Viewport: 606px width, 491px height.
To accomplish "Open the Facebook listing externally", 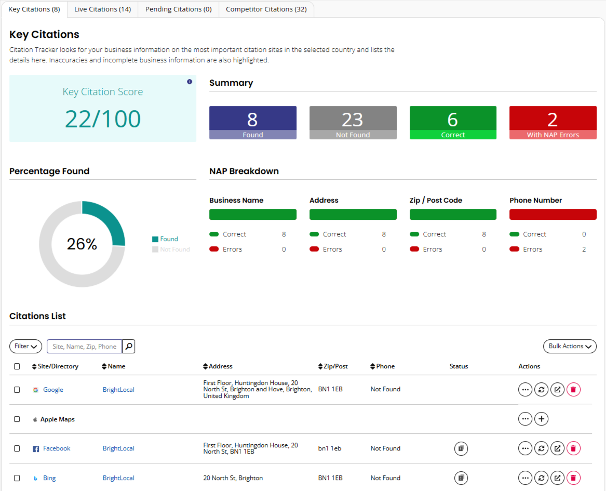I will 557,448.
